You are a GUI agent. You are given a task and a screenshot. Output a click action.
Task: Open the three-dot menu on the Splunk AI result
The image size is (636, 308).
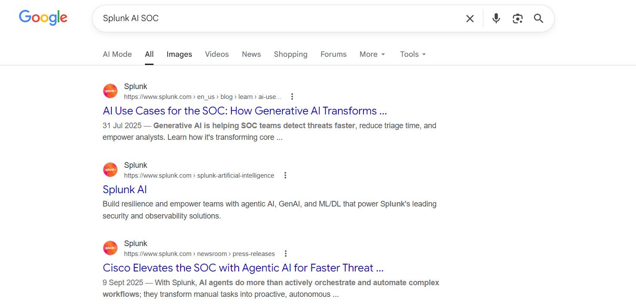[285, 175]
